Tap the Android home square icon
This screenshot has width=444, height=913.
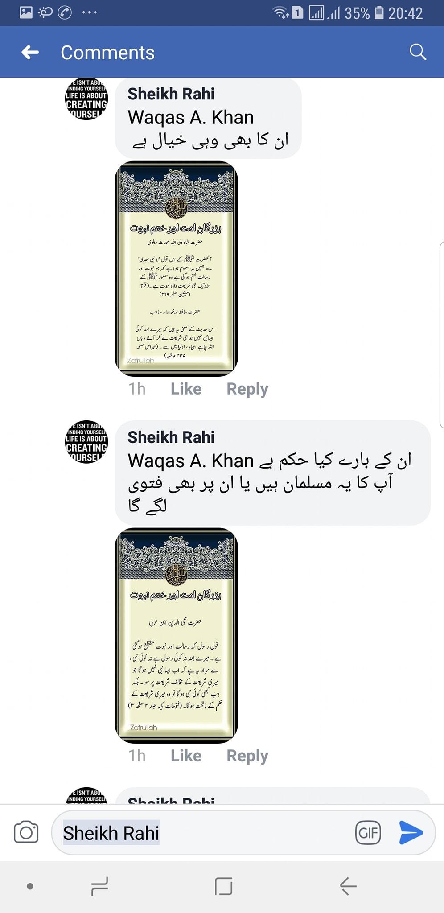tap(223, 886)
